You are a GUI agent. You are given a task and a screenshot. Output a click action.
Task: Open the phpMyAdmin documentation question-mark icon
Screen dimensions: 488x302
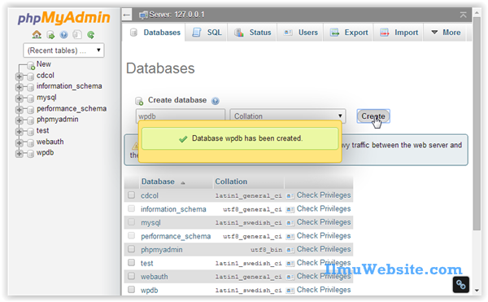(63, 35)
